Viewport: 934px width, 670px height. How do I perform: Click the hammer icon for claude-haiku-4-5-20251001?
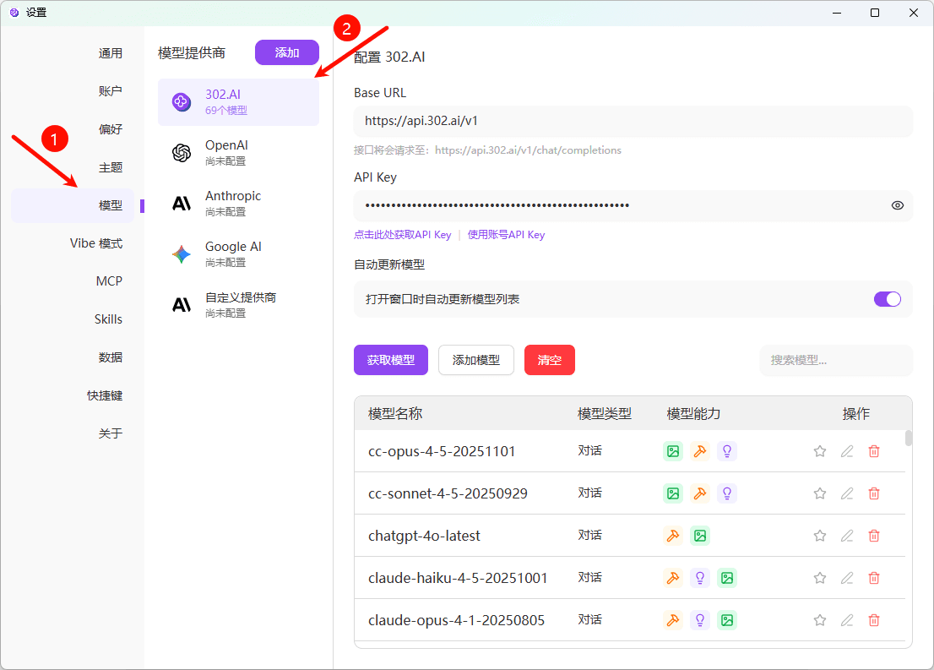(x=673, y=578)
